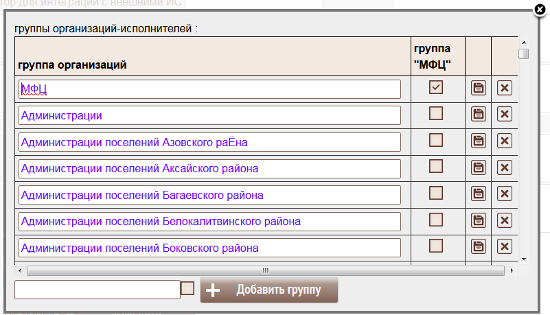The width and height of the screenshot is (550, 315).
Task: Tick МФЦ checkbox for Аксайского района
Action: 436,166
